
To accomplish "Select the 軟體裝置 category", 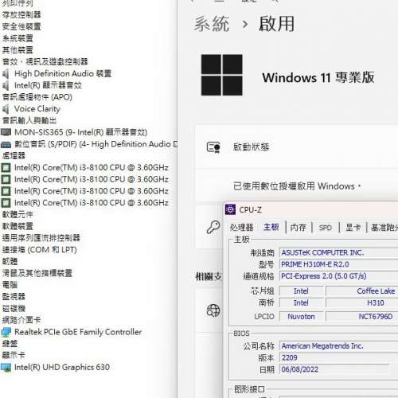I will (x=18, y=226).
